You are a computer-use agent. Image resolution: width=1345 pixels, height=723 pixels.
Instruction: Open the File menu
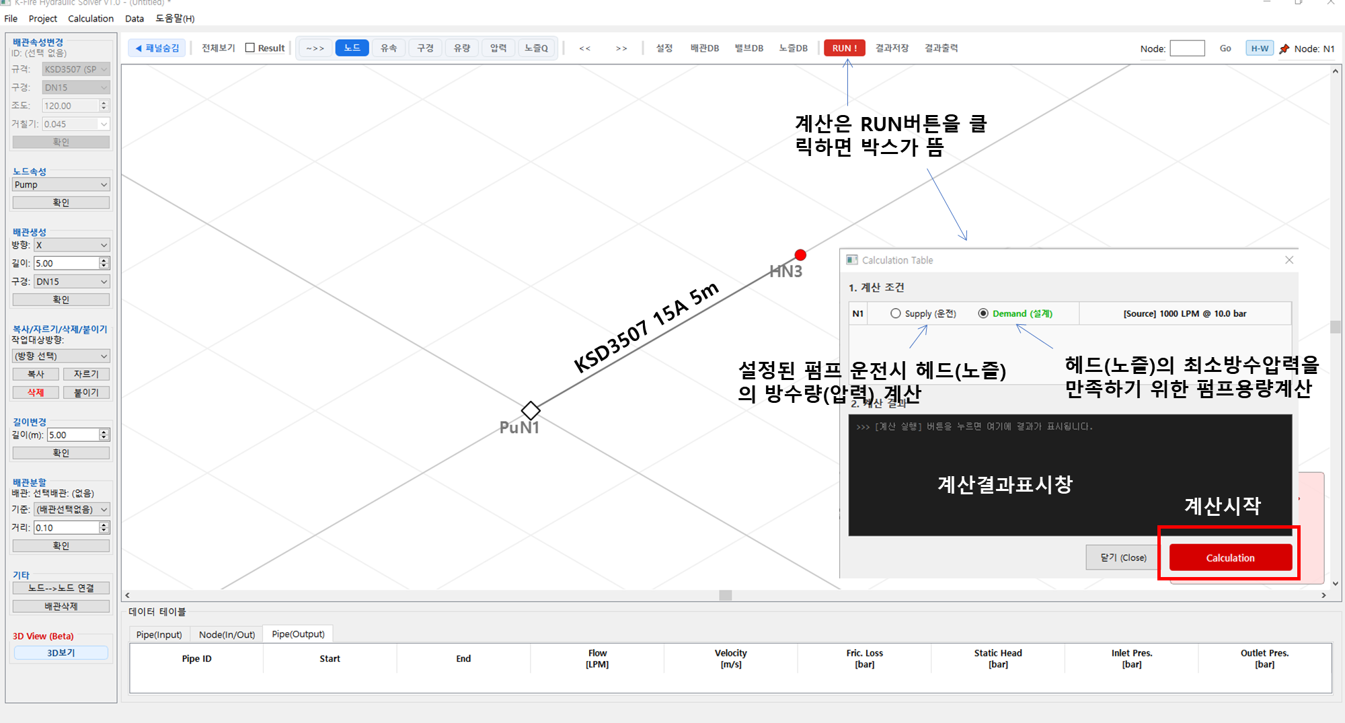(x=11, y=19)
